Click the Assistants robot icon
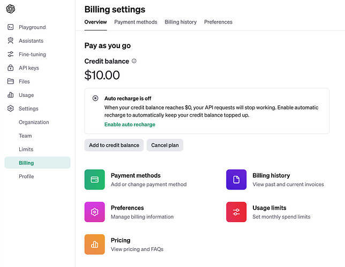345x267 pixels. pos(10,41)
